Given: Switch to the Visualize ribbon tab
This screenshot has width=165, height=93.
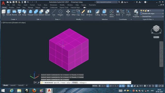Looking at the screenshot, I should 11,7.
